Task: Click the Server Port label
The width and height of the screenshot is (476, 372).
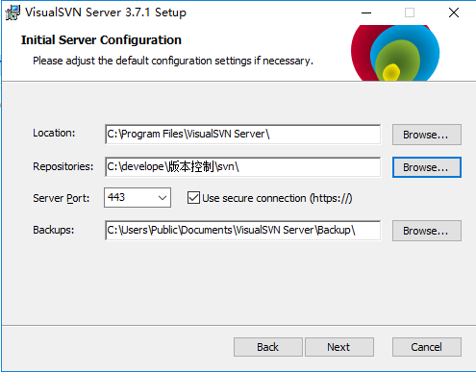Action: click(x=61, y=198)
